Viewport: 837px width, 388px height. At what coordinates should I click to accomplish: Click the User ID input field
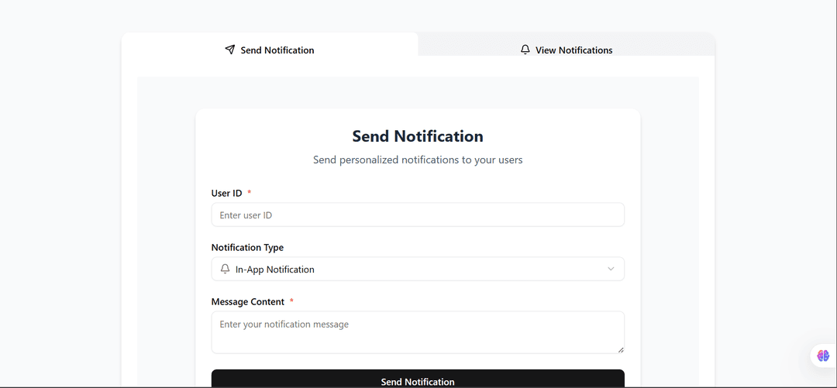click(x=418, y=215)
